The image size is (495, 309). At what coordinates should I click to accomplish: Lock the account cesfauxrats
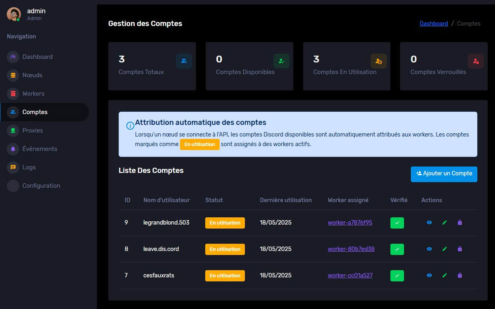[460, 275]
